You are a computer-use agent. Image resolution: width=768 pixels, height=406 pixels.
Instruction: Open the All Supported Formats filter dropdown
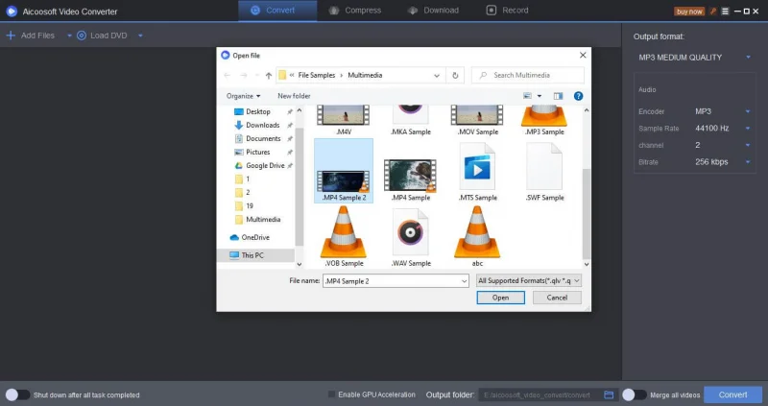pos(528,280)
